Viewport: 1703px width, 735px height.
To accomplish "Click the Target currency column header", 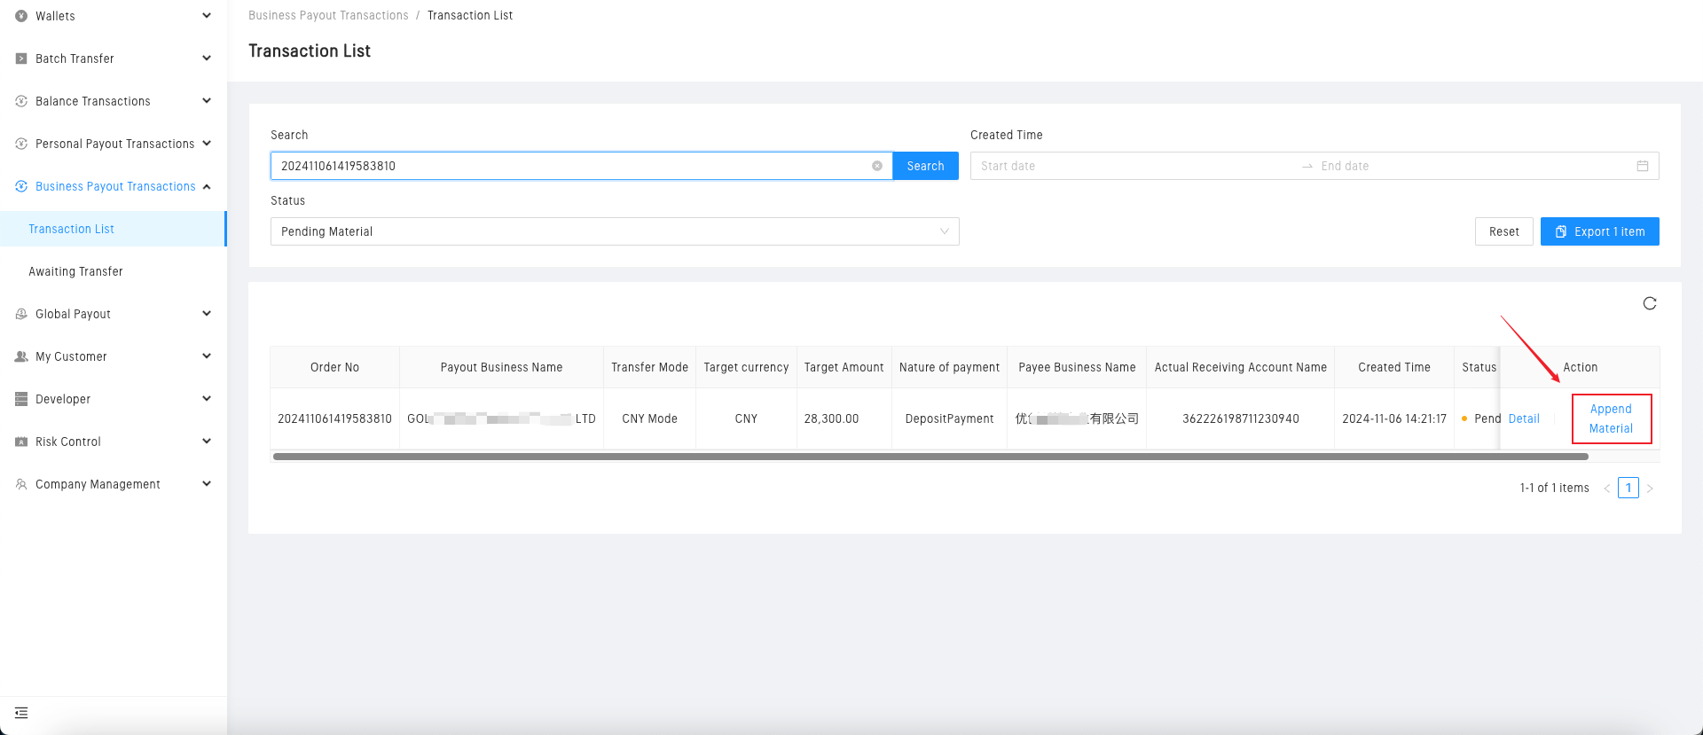I will pos(746,367).
